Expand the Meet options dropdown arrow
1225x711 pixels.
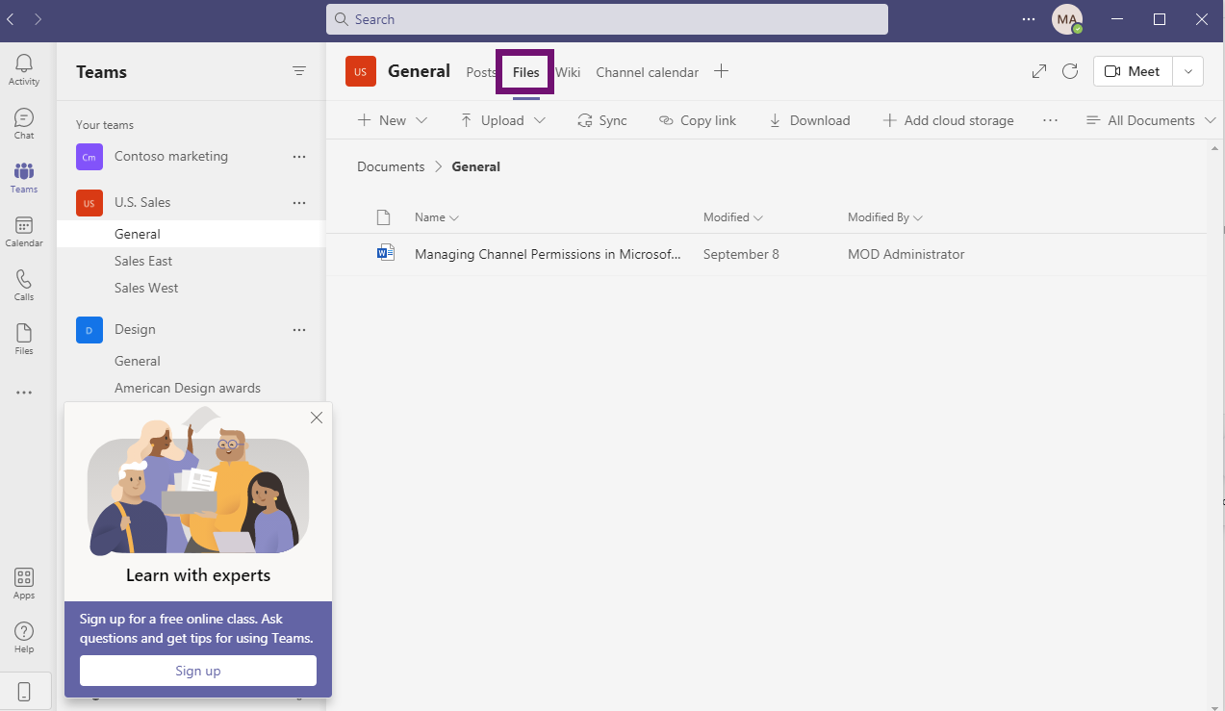point(1188,71)
